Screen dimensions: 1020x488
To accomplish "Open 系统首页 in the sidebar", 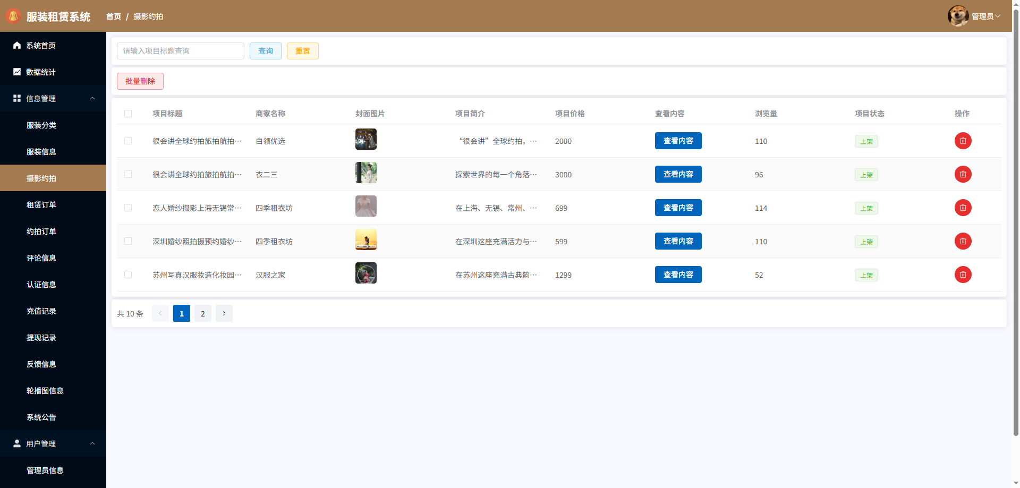I will pos(53,45).
